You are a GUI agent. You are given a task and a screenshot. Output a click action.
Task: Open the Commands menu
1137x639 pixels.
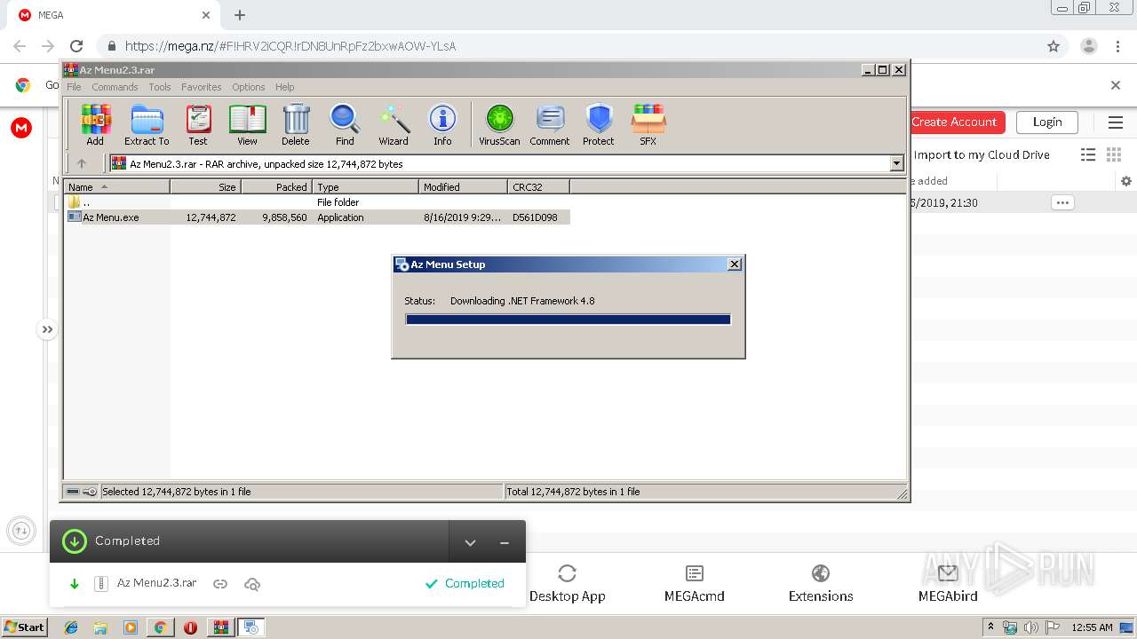[x=115, y=87]
